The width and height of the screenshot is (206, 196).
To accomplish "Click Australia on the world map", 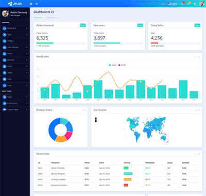I will tap(163, 138).
